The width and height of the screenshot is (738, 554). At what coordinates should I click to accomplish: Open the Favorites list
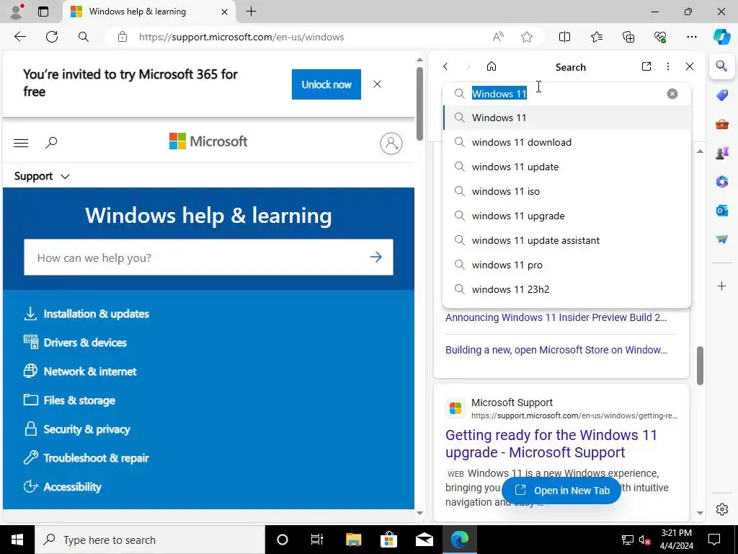[596, 37]
